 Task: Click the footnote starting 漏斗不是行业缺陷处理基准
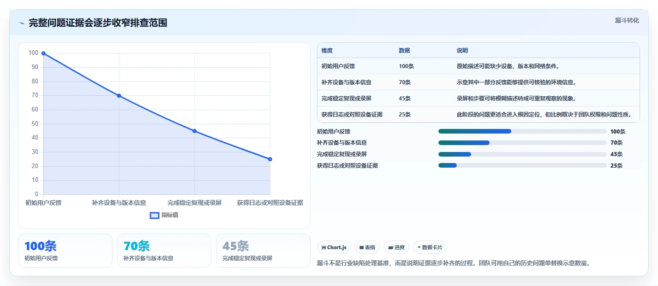tap(454, 263)
